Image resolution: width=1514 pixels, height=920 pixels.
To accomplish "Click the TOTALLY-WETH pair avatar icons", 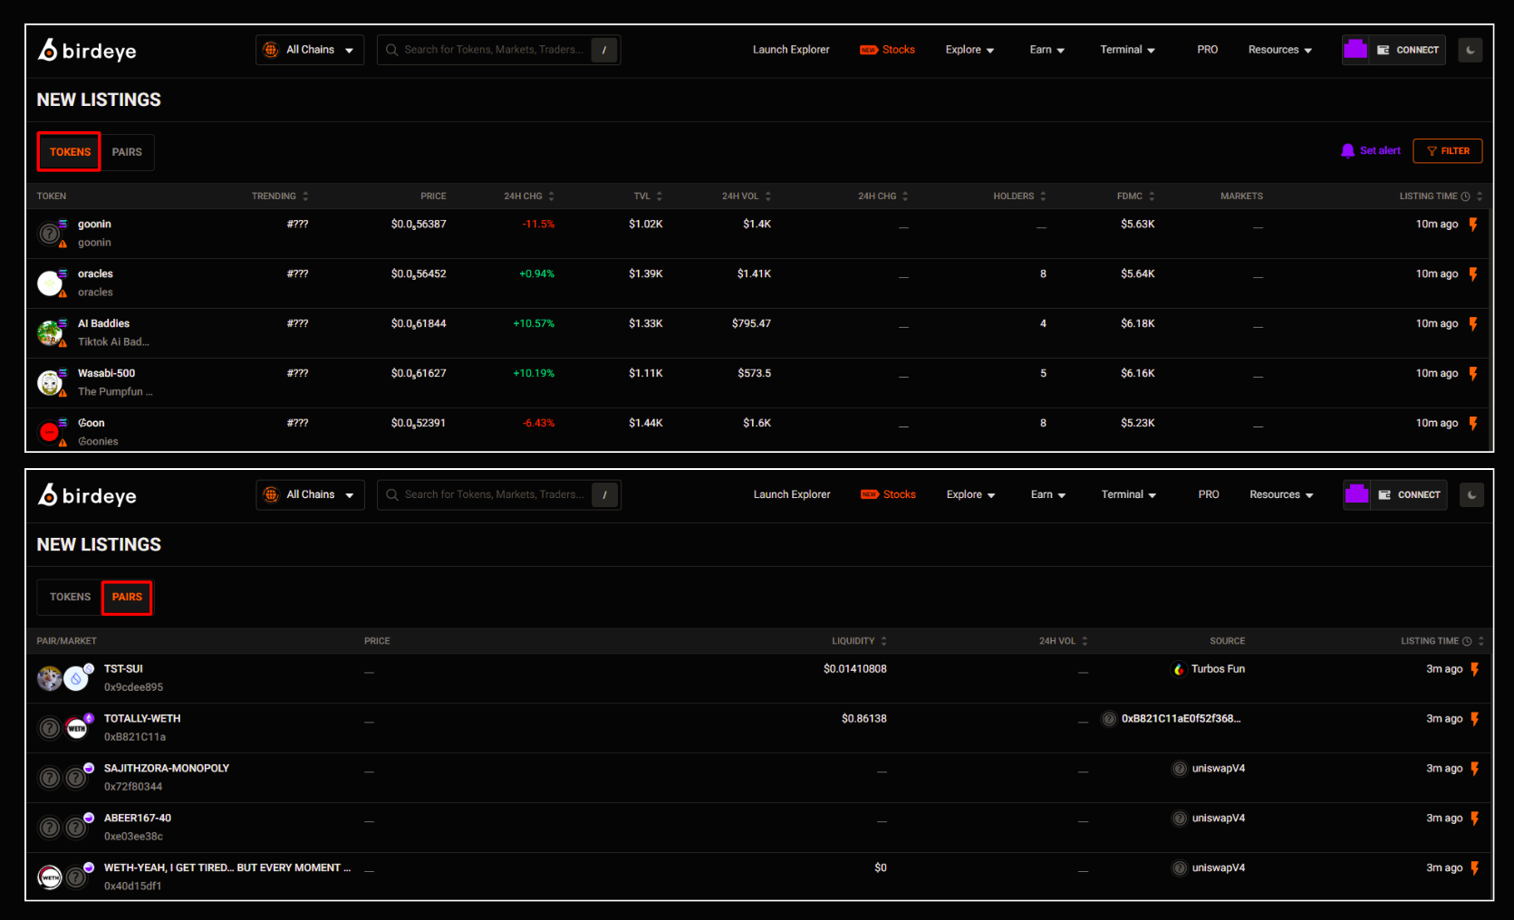I will click(x=65, y=727).
